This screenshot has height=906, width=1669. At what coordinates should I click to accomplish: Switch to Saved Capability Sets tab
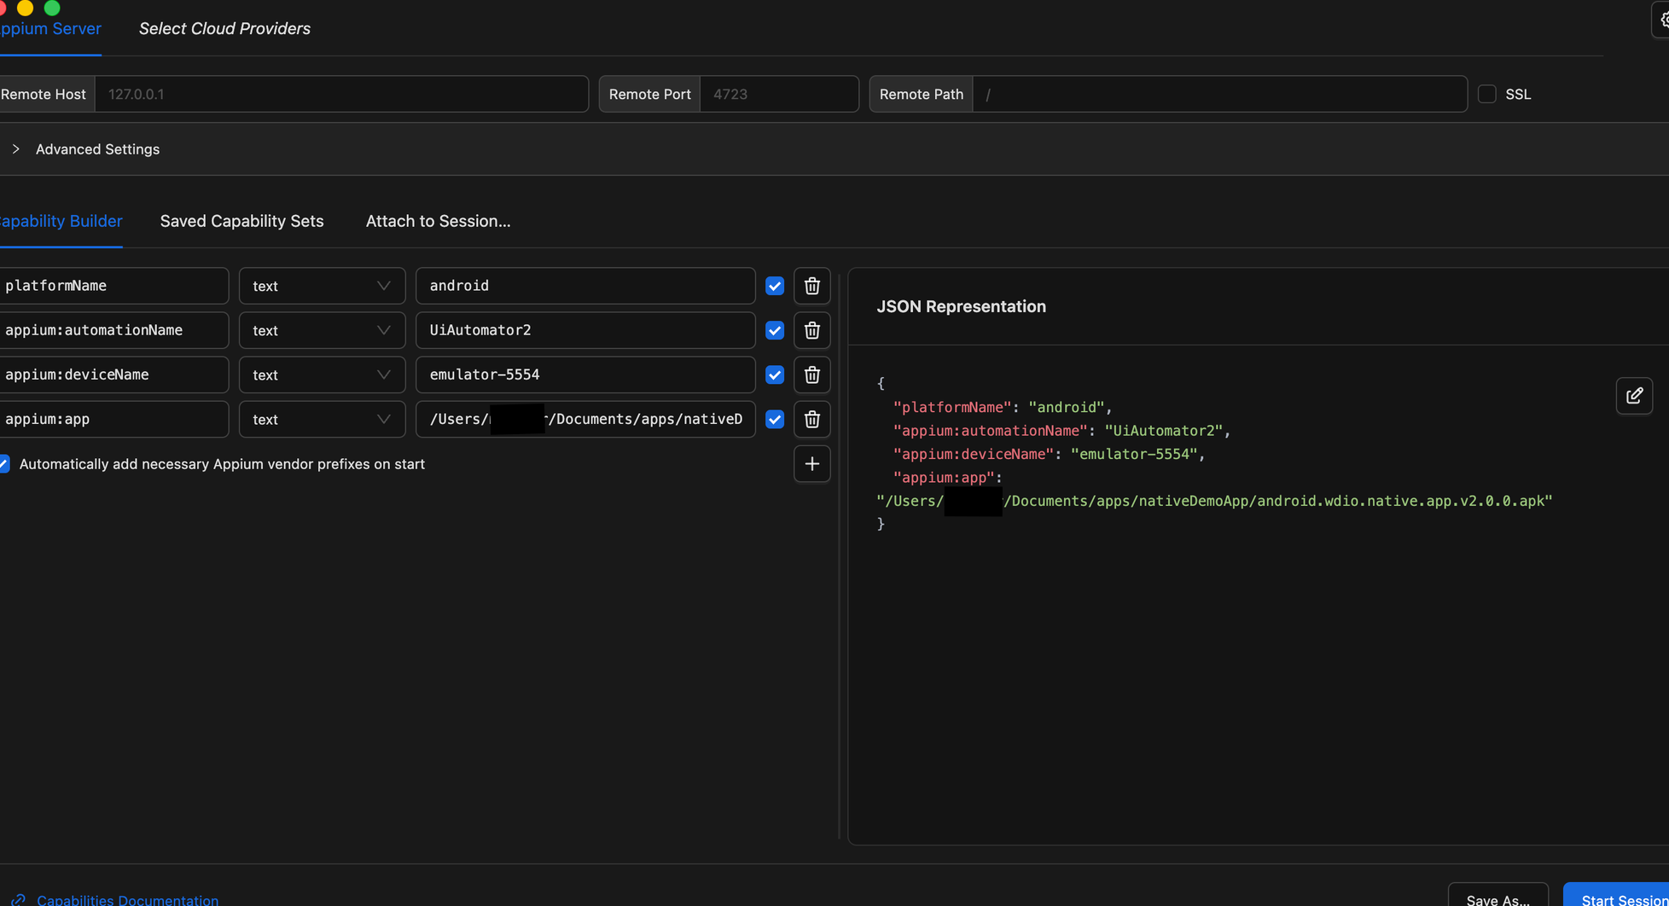pos(241,221)
